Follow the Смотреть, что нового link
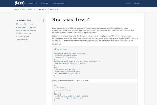157x105 pixels. (48, 10)
